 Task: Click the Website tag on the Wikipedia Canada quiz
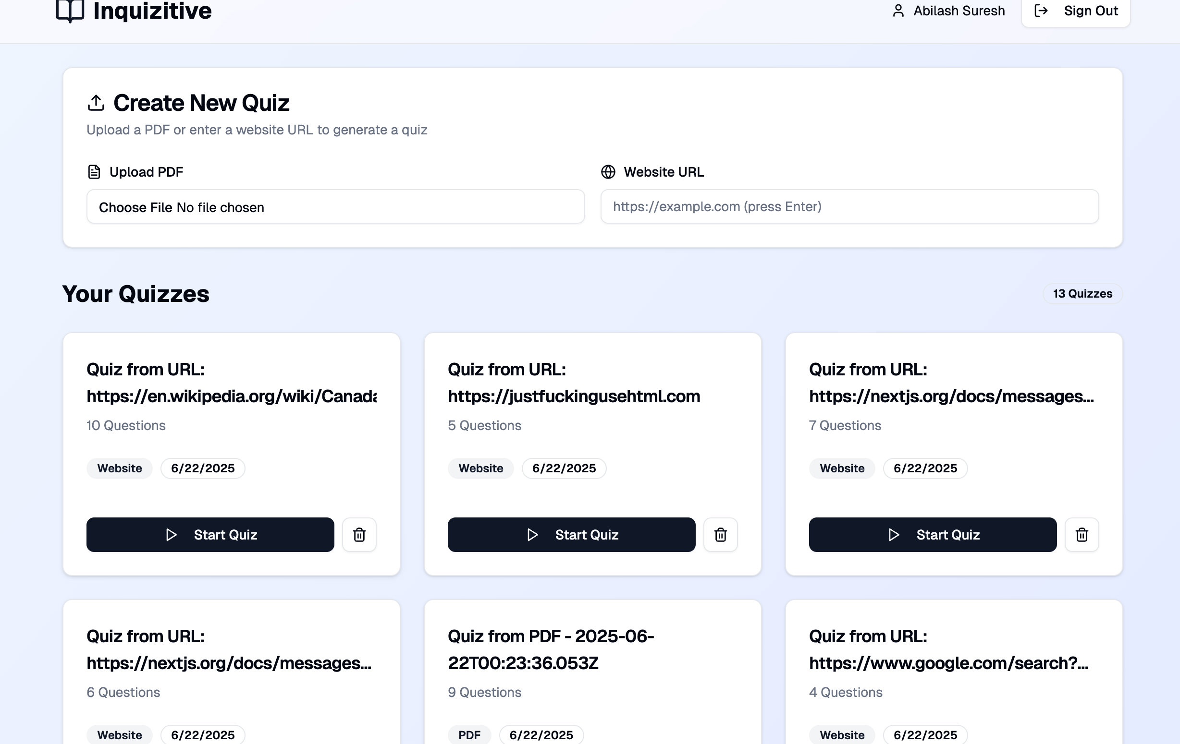(120, 468)
